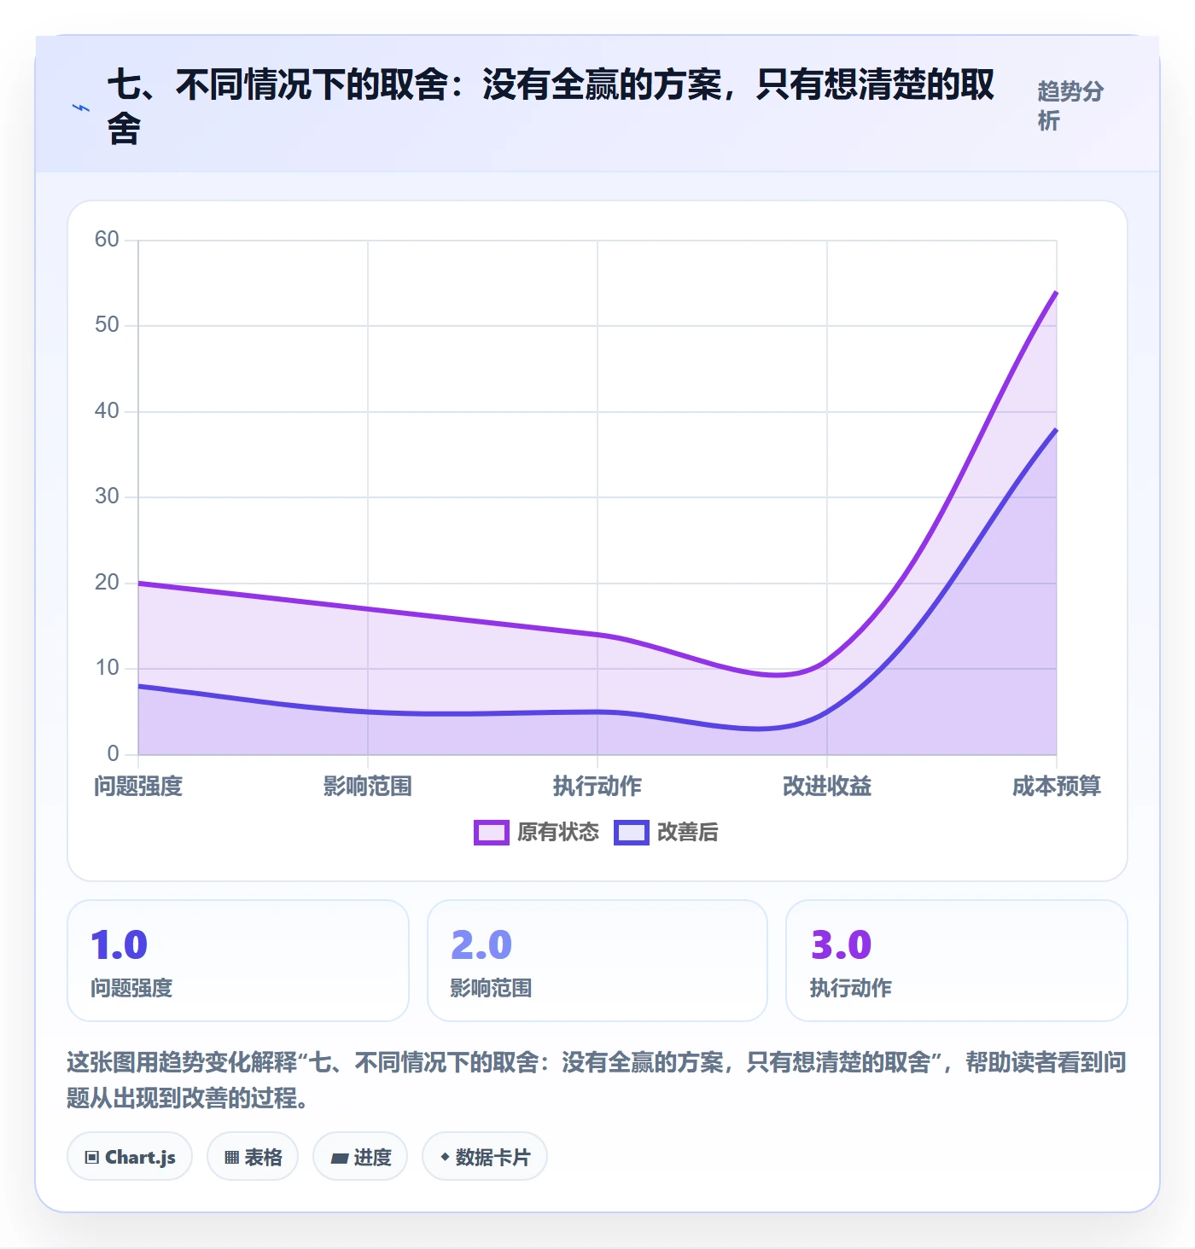Select the Chart.js tag
Image resolution: width=1195 pixels, height=1249 pixels.
point(130,1157)
